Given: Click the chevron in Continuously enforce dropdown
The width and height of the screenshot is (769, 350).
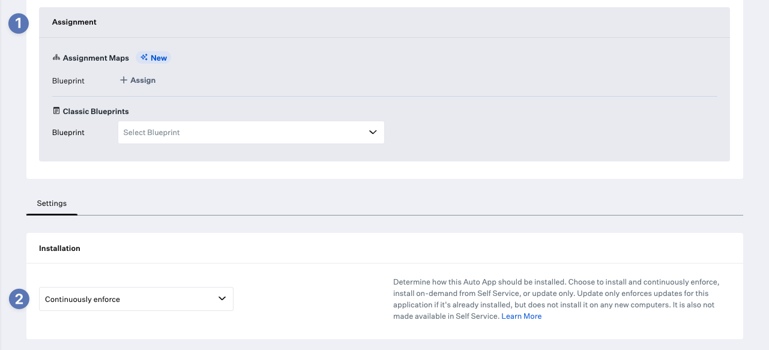Looking at the screenshot, I should 222,299.
